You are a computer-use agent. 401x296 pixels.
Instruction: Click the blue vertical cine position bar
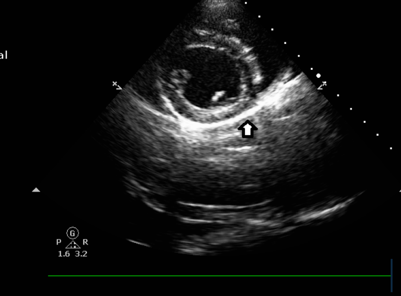point(391,275)
